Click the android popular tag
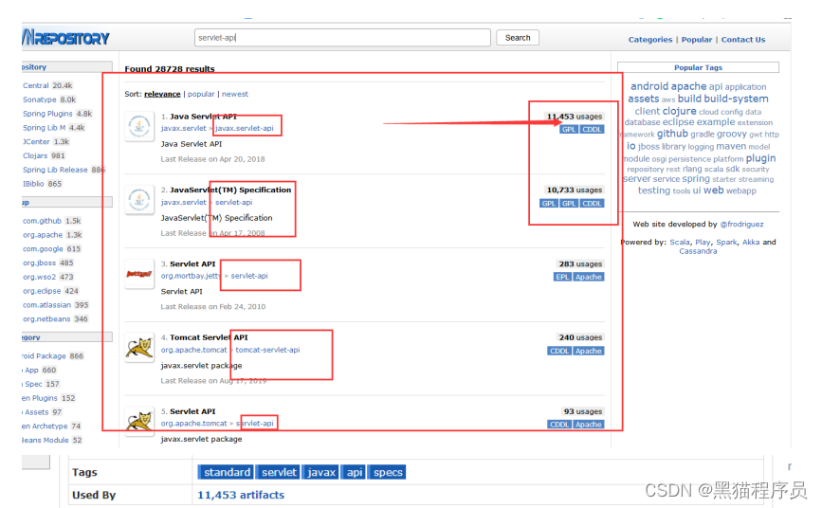The width and height of the screenshot is (822, 508). 649,86
